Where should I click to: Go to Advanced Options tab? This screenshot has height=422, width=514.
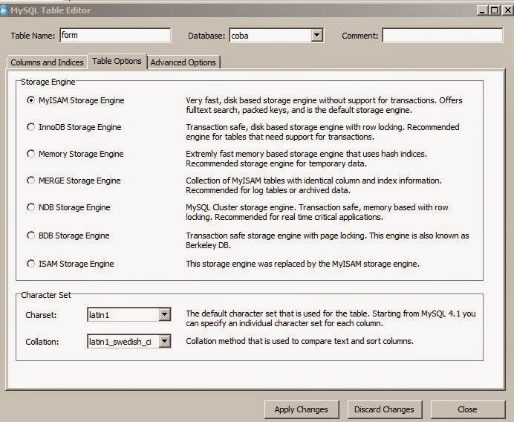click(183, 62)
